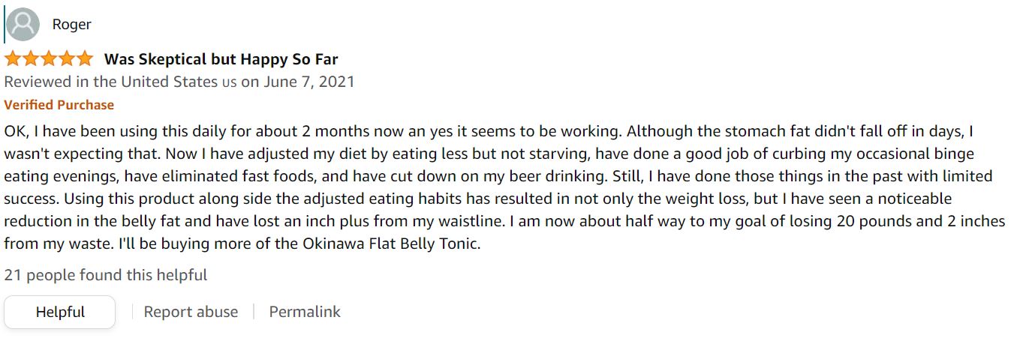This screenshot has height=344, width=1020.
Task: Click the third orange rating star
Action: coord(49,59)
